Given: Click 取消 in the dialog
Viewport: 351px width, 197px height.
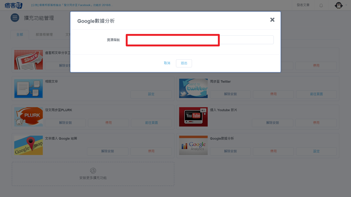Looking at the screenshot, I should (x=167, y=63).
